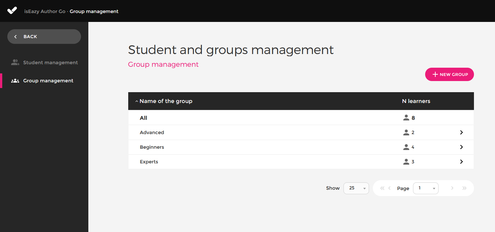
Task: Click the learner count 8 in the All row
Action: pos(413,118)
